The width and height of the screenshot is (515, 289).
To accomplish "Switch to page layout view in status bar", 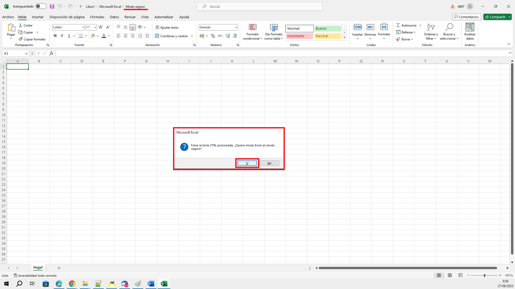I will click(450, 275).
